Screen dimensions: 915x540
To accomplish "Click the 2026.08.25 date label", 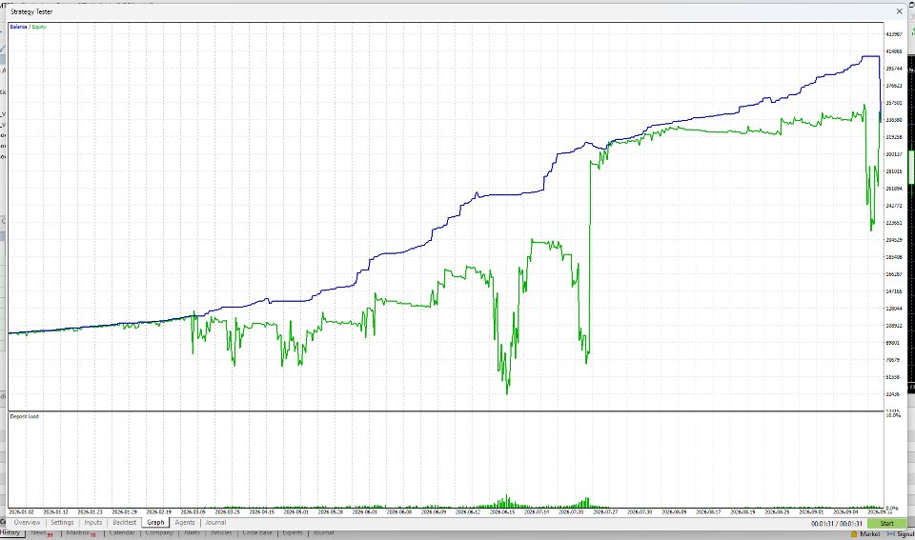I will pyautogui.click(x=777, y=512).
